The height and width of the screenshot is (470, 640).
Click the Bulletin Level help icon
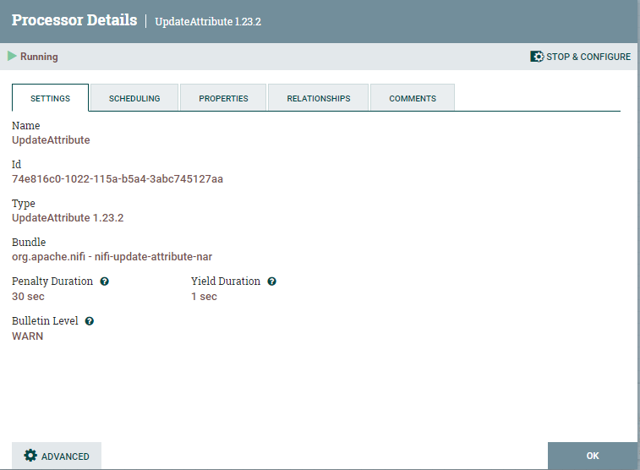(90, 321)
